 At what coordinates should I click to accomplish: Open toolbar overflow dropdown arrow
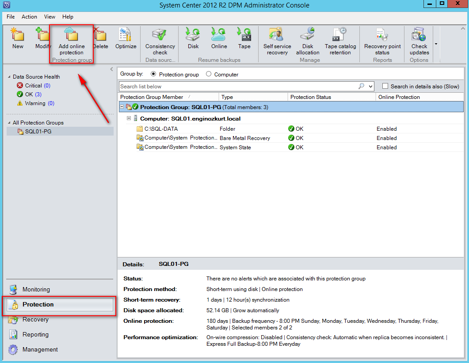(436, 44)
